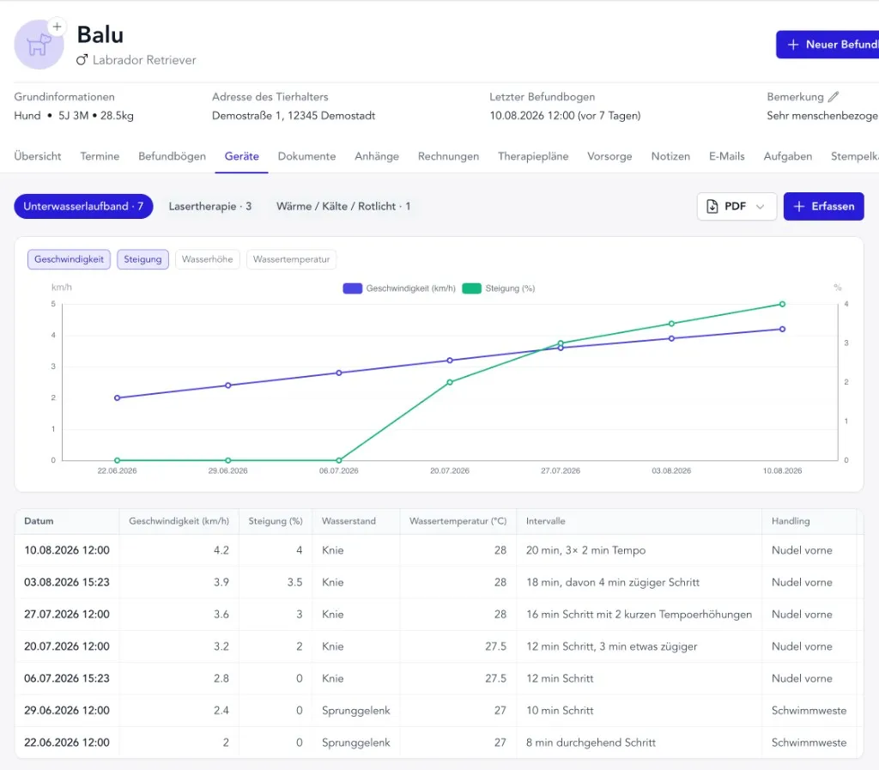Click the 10.08.2026 Steigung data point
The height and width of the screenshot is (770, 879).
point(782,304)
